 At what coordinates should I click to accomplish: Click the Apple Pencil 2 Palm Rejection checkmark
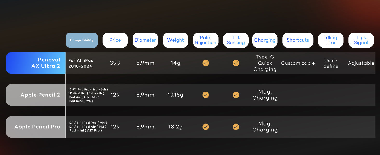pyautogui.click(x=206, y=95)
